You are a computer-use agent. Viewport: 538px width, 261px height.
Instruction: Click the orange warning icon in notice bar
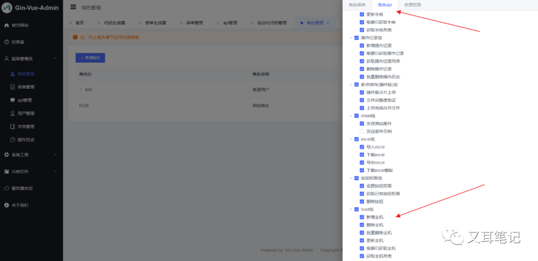coord(75,37)
